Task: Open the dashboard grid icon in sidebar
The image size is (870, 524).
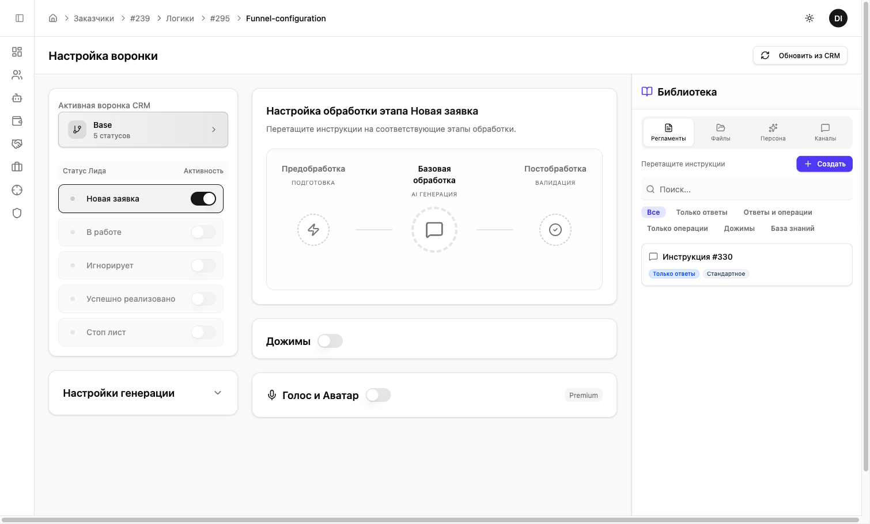Action: [17, 52]
